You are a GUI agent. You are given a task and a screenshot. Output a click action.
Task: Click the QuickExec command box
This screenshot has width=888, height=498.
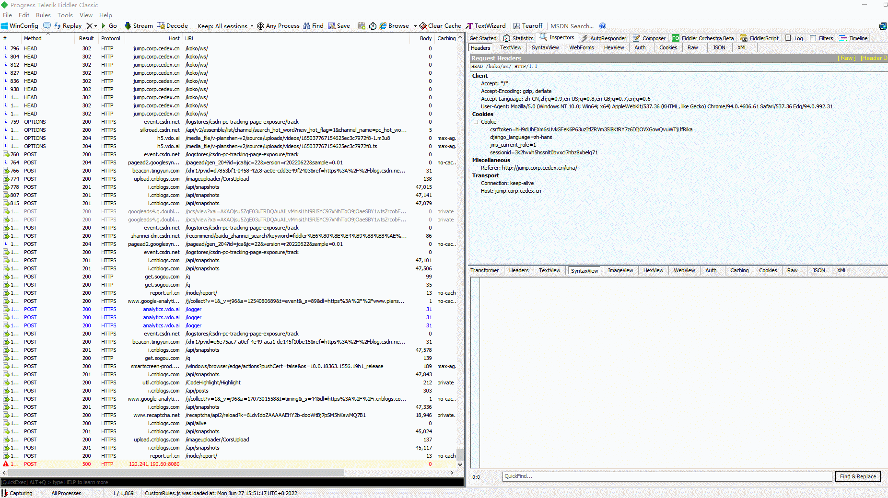[232, 482]
